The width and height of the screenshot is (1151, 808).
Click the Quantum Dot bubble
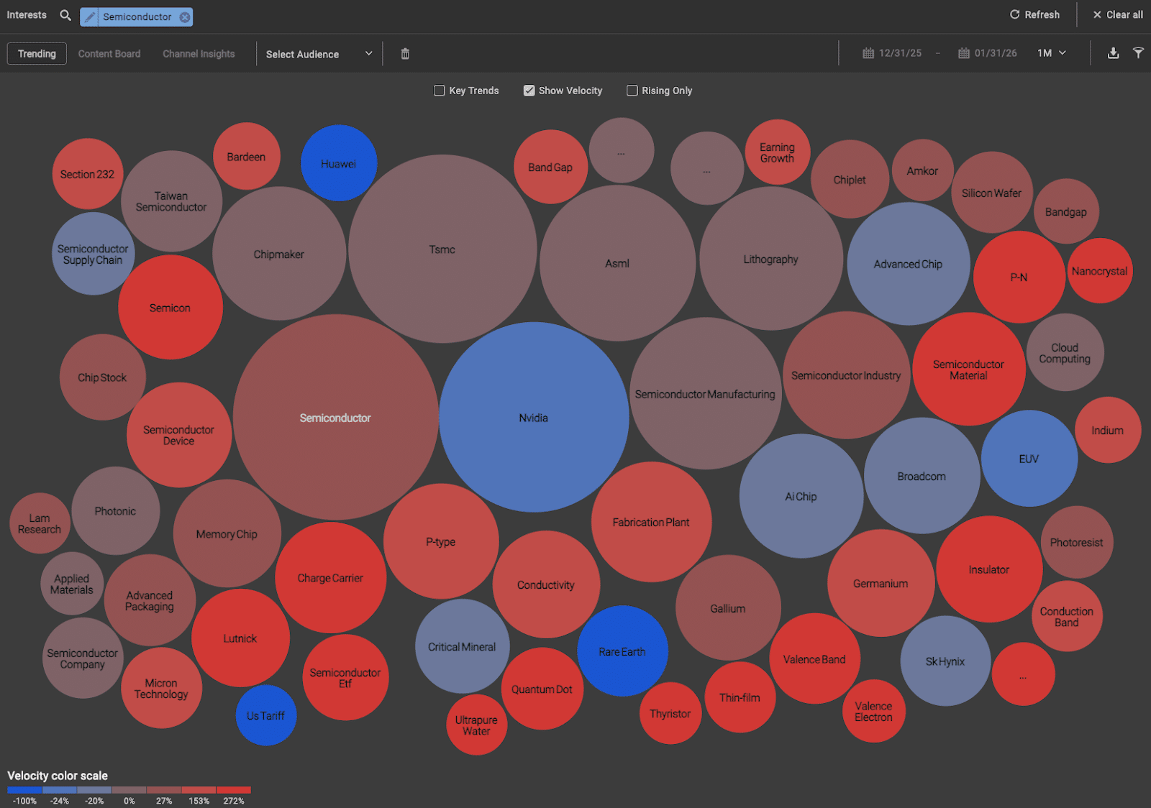point(542,689)
